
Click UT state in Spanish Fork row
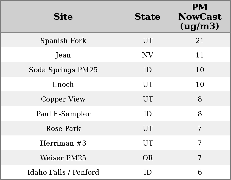click(148, 41)
